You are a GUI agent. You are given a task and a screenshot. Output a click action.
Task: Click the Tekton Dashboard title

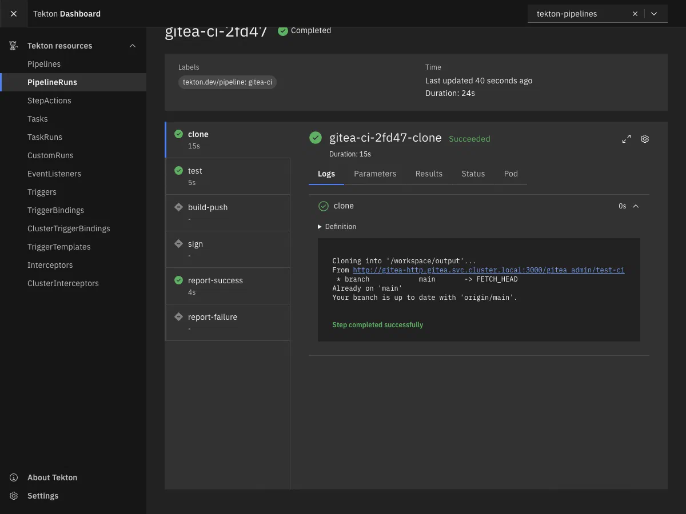click(x=67, y=14)
